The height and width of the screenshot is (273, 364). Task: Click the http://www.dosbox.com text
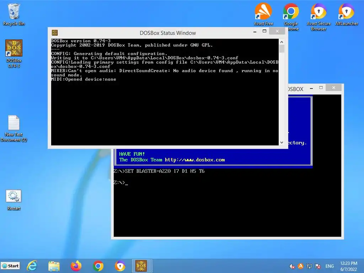pos(195,160)
